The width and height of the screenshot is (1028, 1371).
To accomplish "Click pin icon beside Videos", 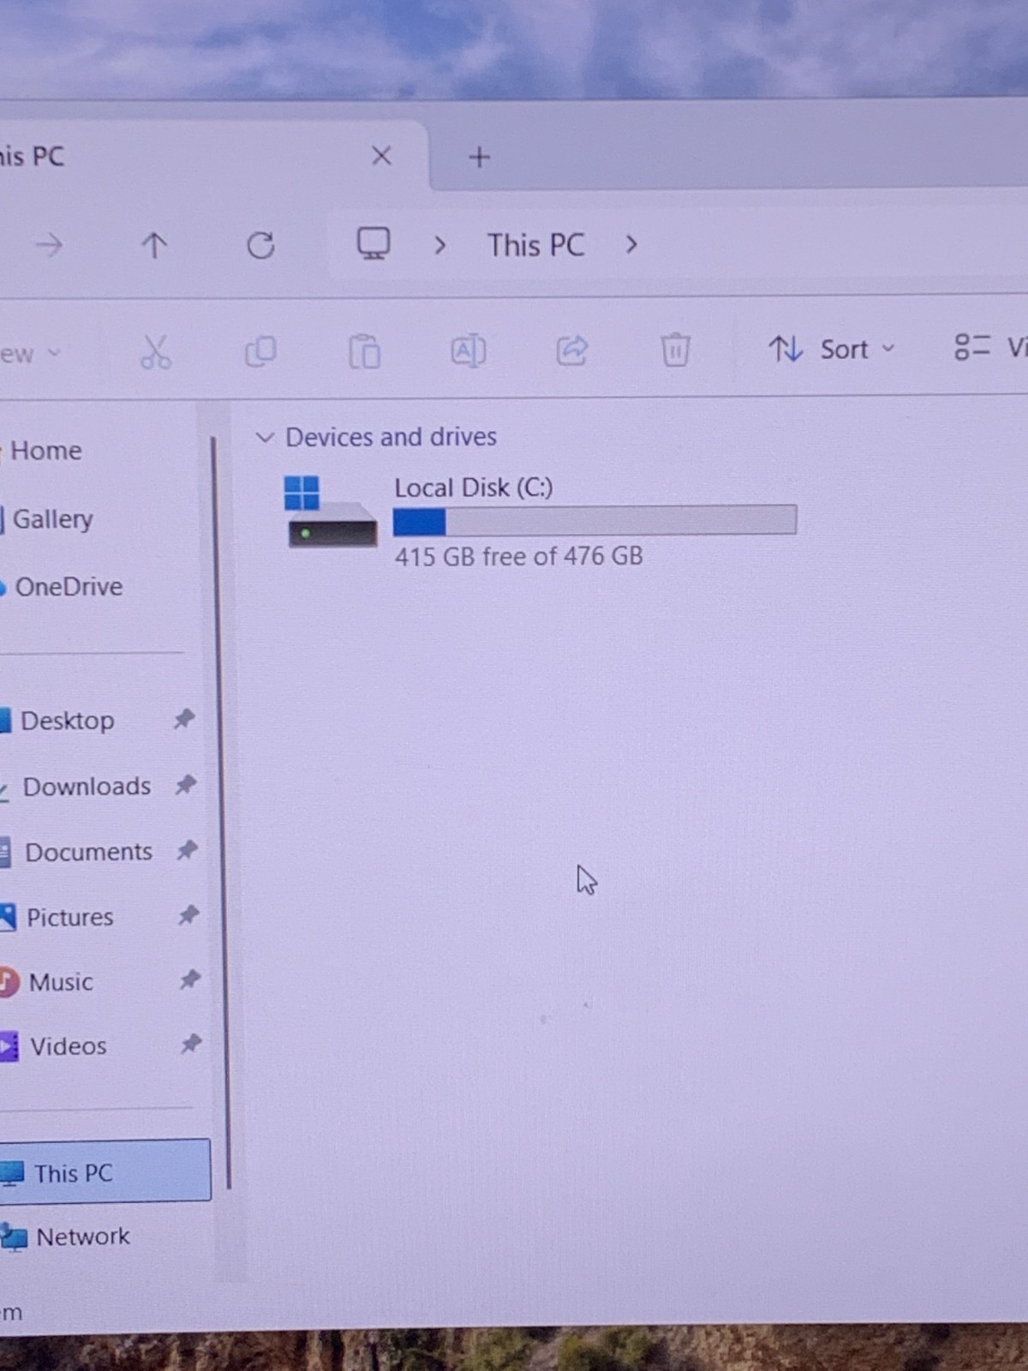I will point(191,1044).
